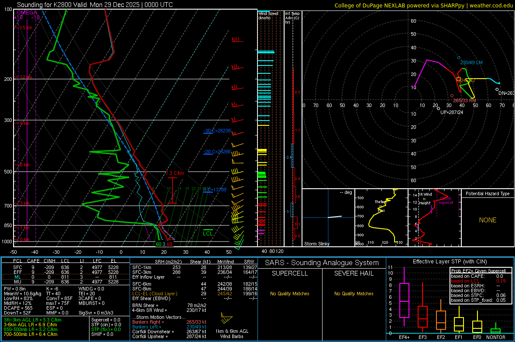Viewport: 515px width, 342px height.
Task: Click the sounding title for K2800
Action: coord(95,5)
